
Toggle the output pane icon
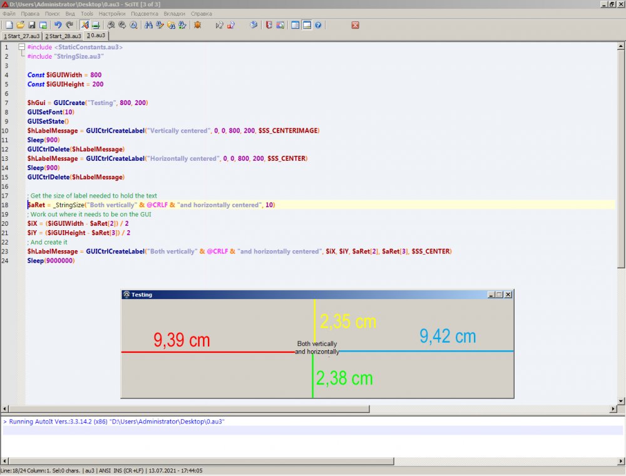pyautogui.click(x=307, y=25)
